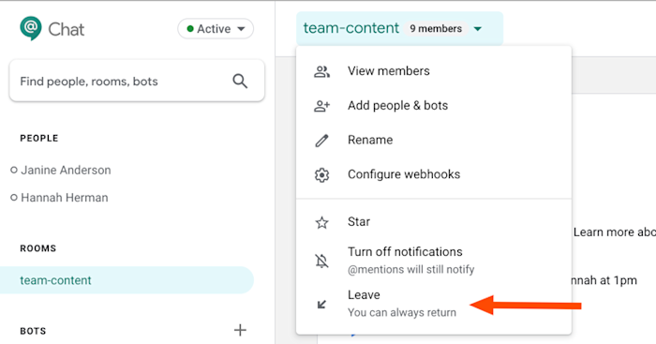
Task: Star the team-content room
Action: click(x=434, y=222)
